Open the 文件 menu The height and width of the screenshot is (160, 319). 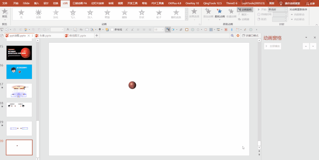pyautogui.click(x=5, y=3)
